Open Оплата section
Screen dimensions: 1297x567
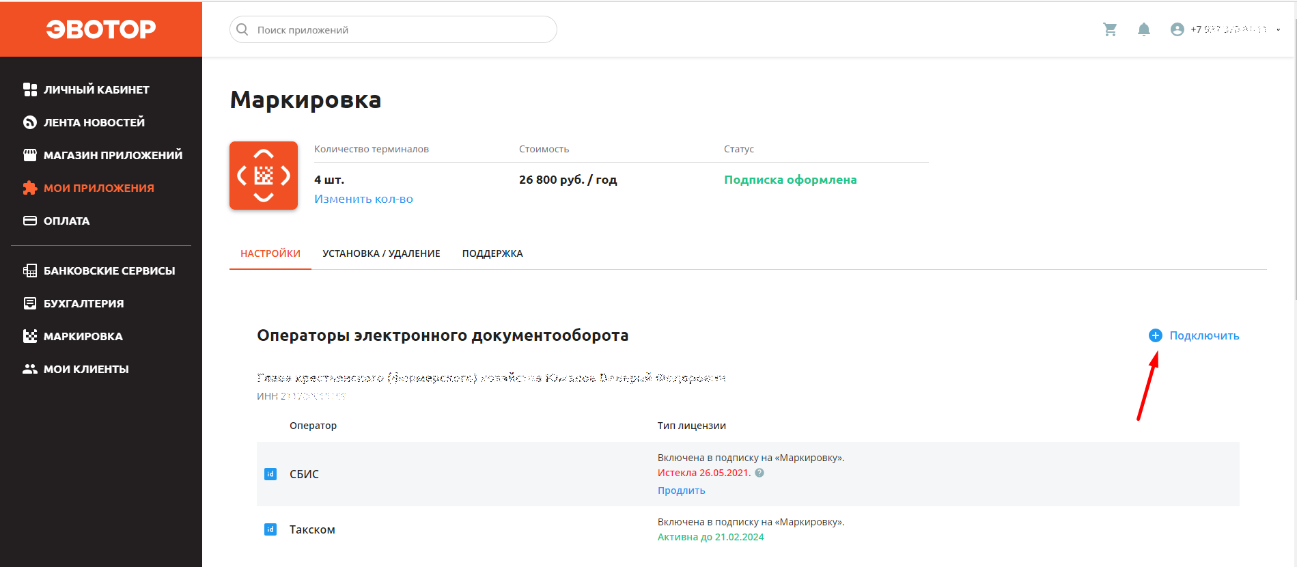(x=67, y=221)
